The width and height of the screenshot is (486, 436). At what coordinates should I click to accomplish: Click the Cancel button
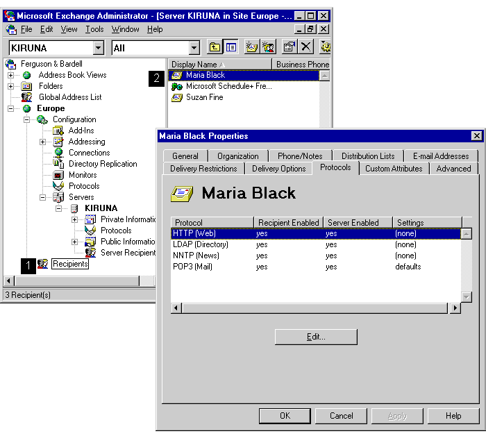341,416
